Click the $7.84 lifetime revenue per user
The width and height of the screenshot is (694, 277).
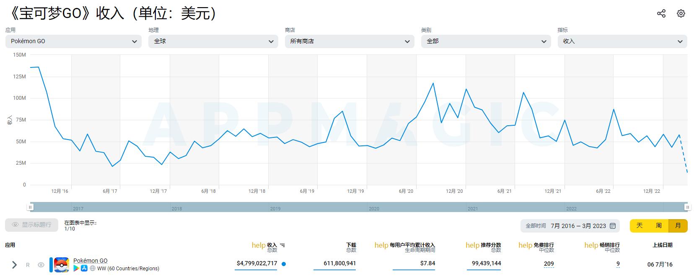coord(428,263)
